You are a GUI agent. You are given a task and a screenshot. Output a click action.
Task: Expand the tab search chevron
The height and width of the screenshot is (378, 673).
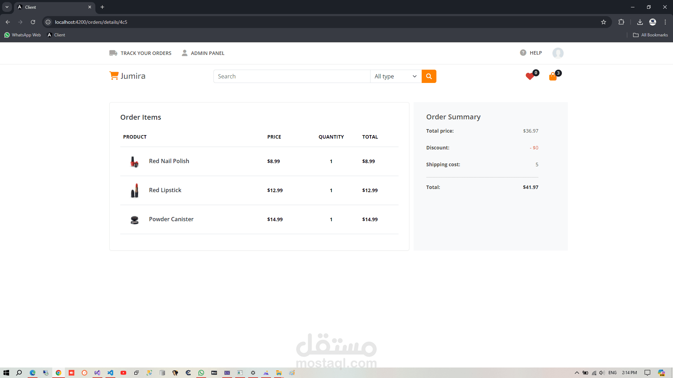(7, 7)
